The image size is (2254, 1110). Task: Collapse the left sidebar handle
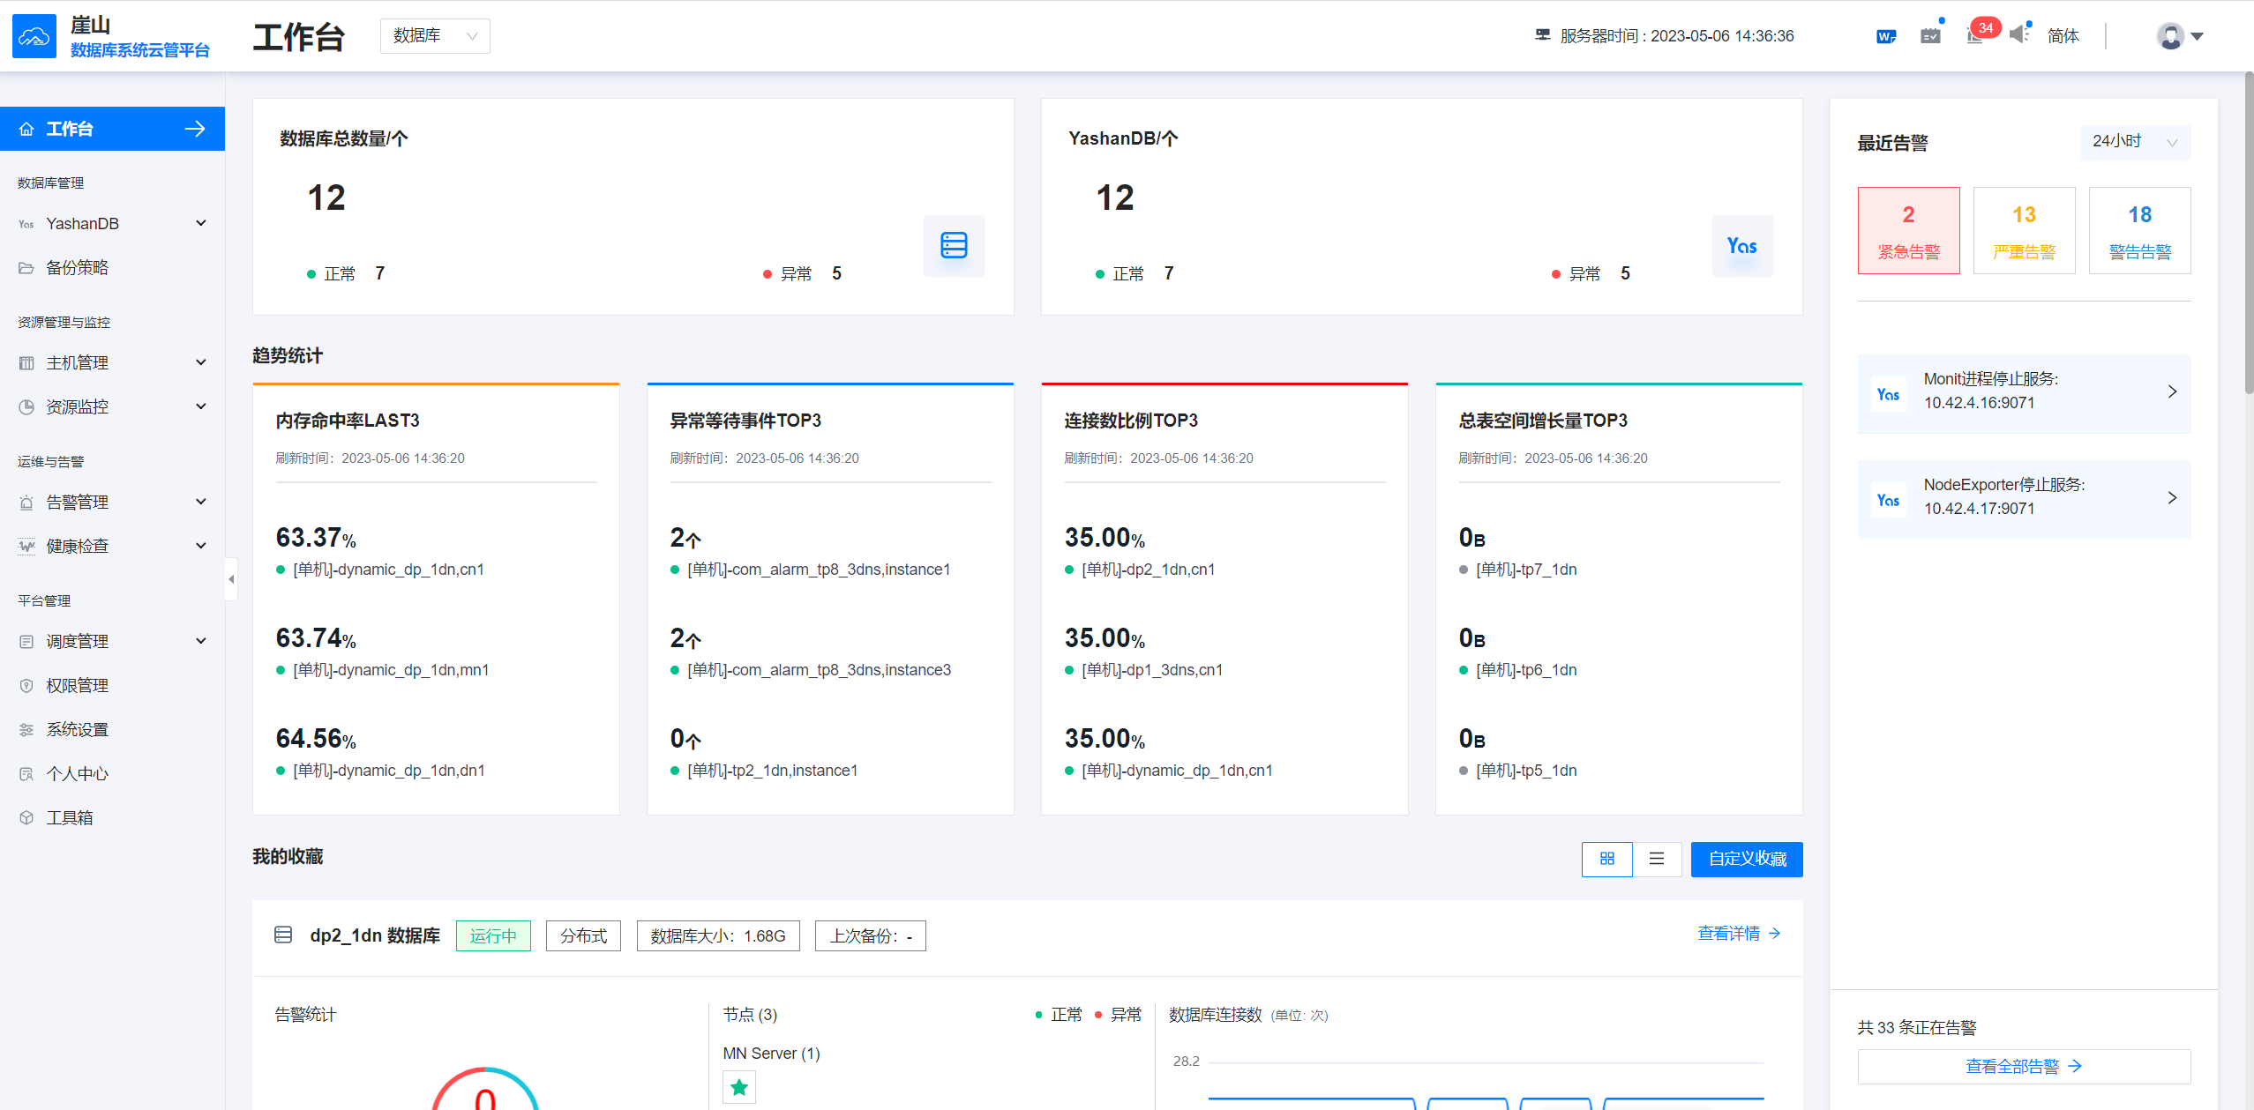point(231,579)
